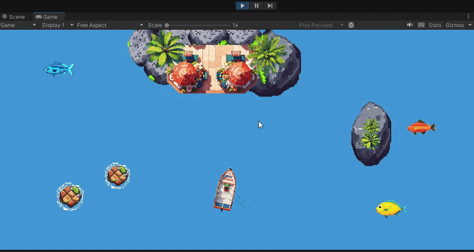474x252 pixels.
Task: Click the Play button
Action: (x=242, y=6)
